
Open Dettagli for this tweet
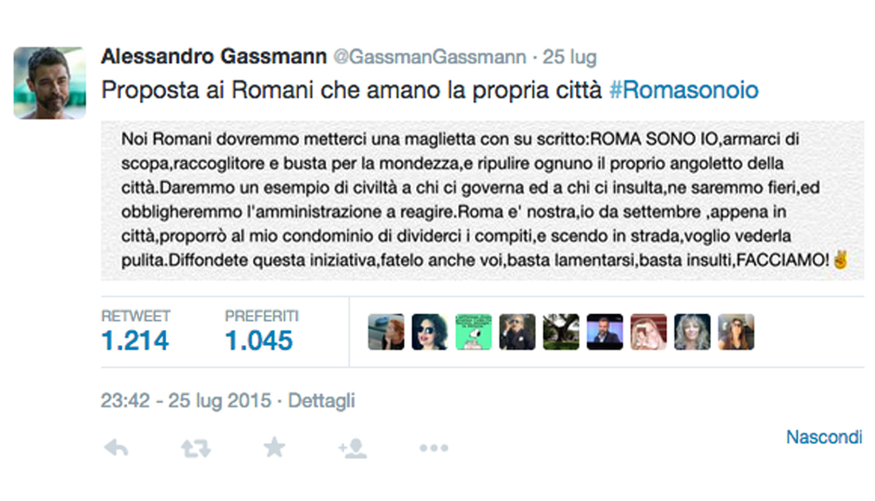[x=321, y=402]
